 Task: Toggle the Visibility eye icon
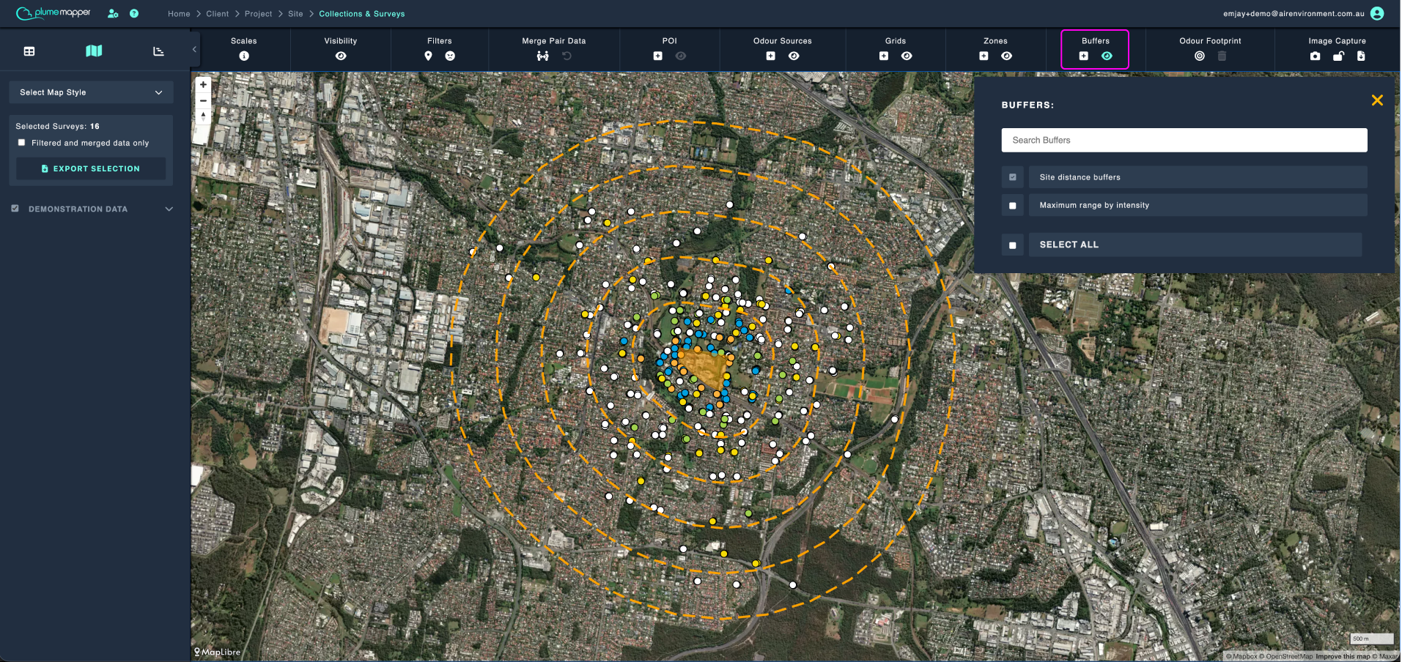pyautogui.click(x=341, y=56)
